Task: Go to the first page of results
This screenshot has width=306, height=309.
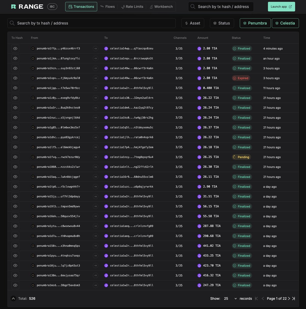Action: [x=256, y=298]
